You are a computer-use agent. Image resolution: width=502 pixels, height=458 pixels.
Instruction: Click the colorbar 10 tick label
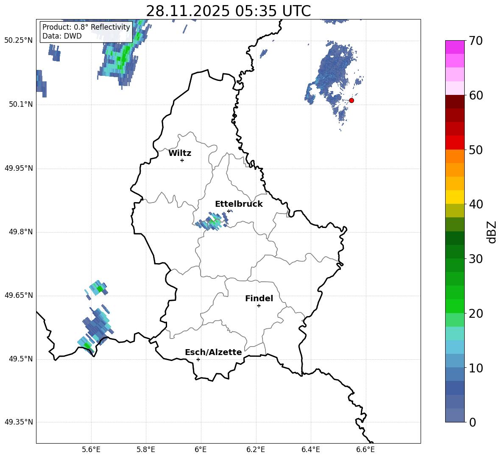[x=476, y=368]
